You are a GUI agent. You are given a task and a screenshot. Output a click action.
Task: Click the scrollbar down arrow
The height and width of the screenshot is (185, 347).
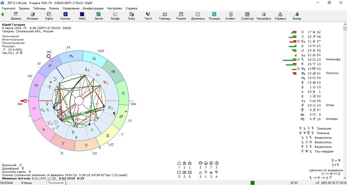(x=345, y=179)
